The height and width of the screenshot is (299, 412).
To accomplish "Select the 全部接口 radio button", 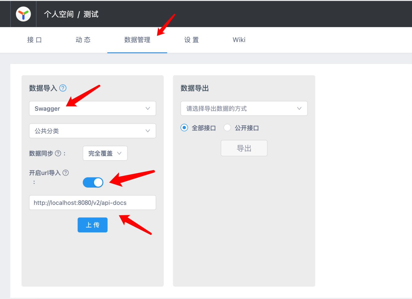I will click(184, 128).
